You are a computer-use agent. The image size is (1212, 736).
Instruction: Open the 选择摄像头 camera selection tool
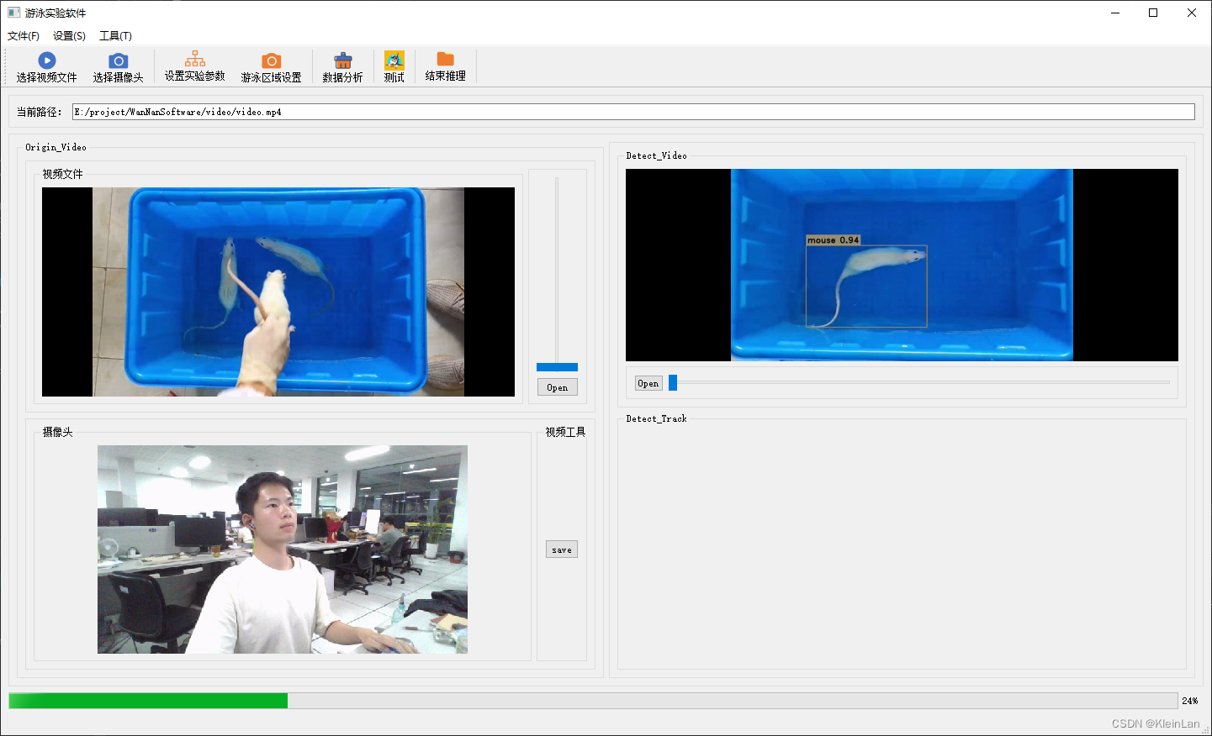(117, 66)
